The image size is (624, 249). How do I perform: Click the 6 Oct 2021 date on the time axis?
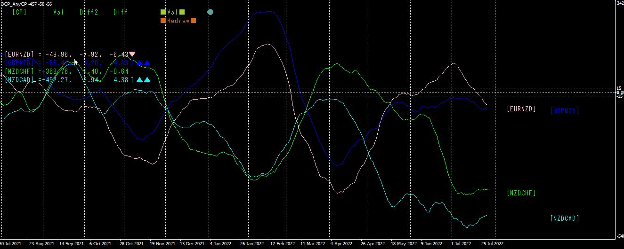click(101, 244)
